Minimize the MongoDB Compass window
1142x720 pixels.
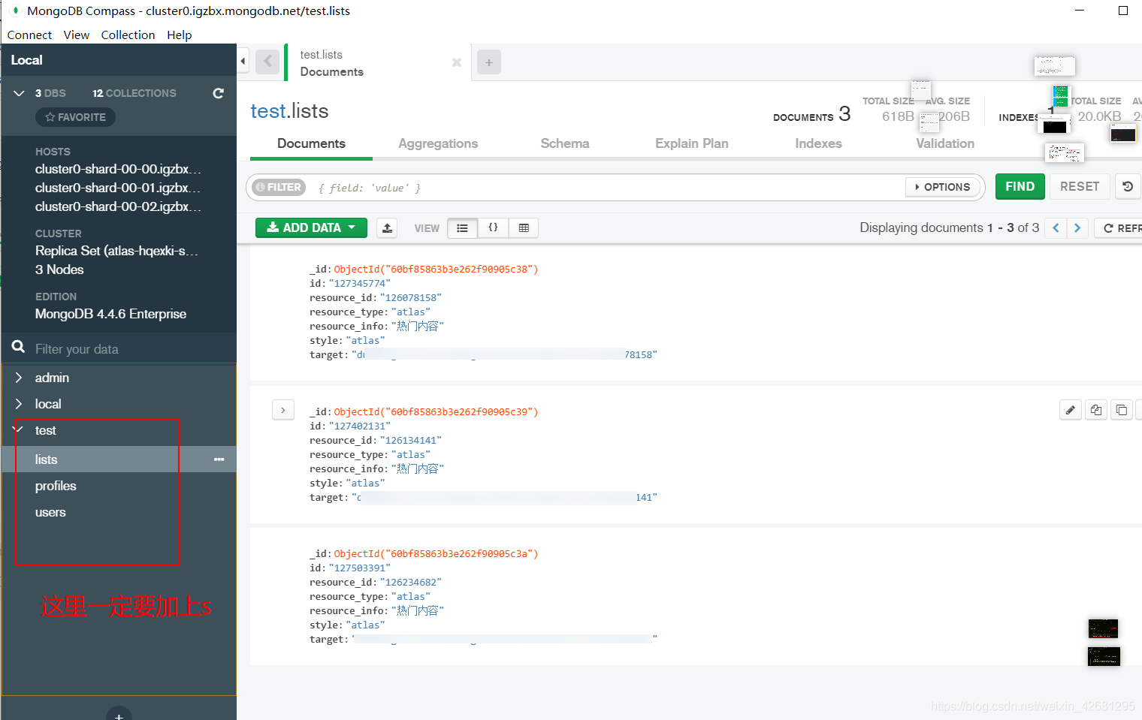coord(1080,11)
